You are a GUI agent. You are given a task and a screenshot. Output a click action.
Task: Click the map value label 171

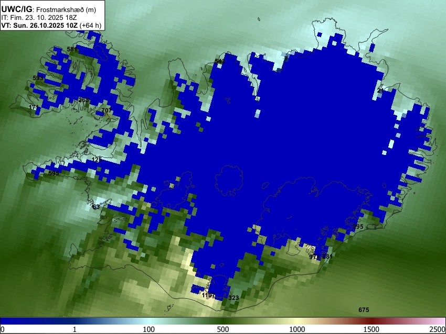tap(34, 107)
